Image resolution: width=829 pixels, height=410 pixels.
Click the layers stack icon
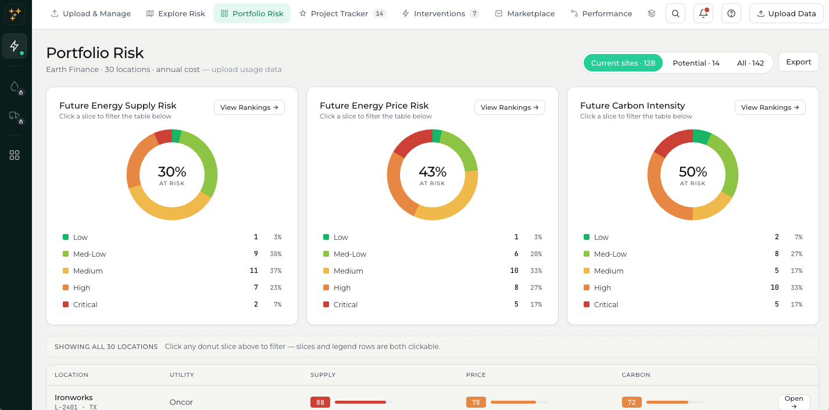click(x=652, y=13)
